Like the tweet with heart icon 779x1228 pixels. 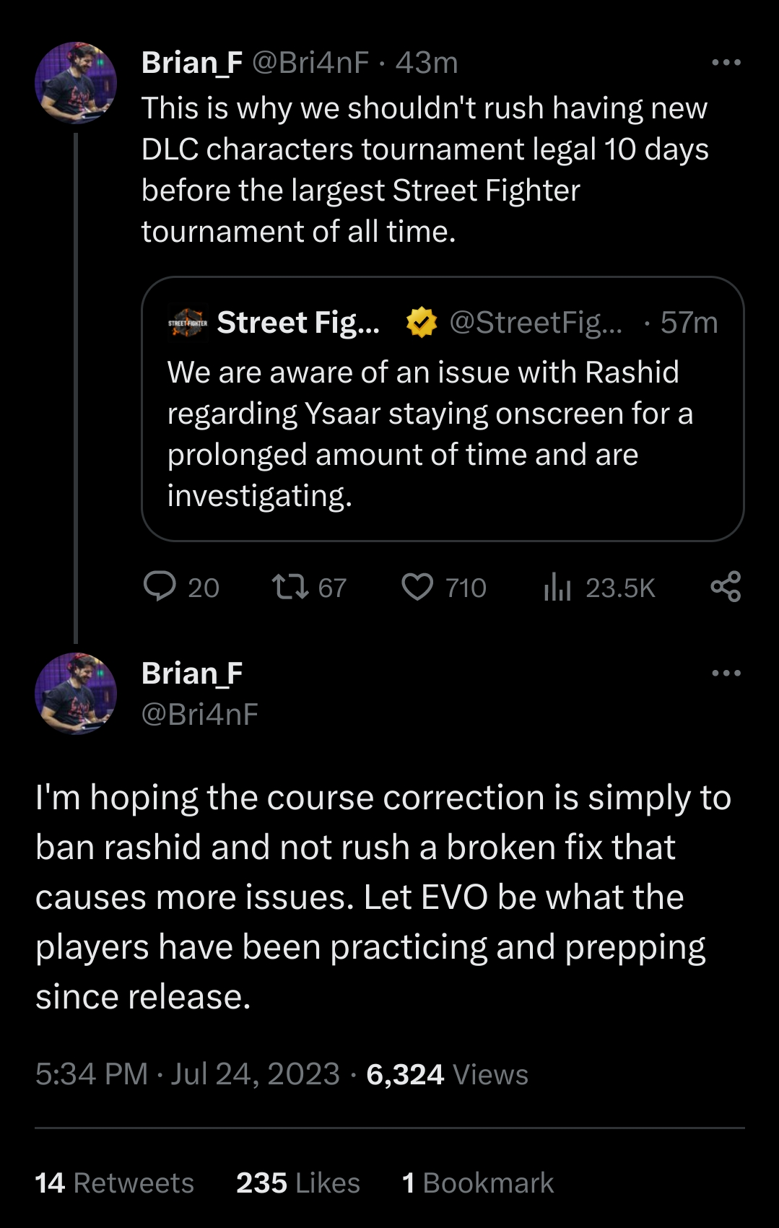point(417,587)
